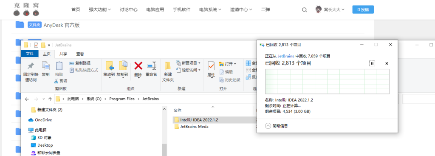This screenshot has width=435, height=156.
Task: Click quick access new folder icon in title bar
Action: coord(43,45)
